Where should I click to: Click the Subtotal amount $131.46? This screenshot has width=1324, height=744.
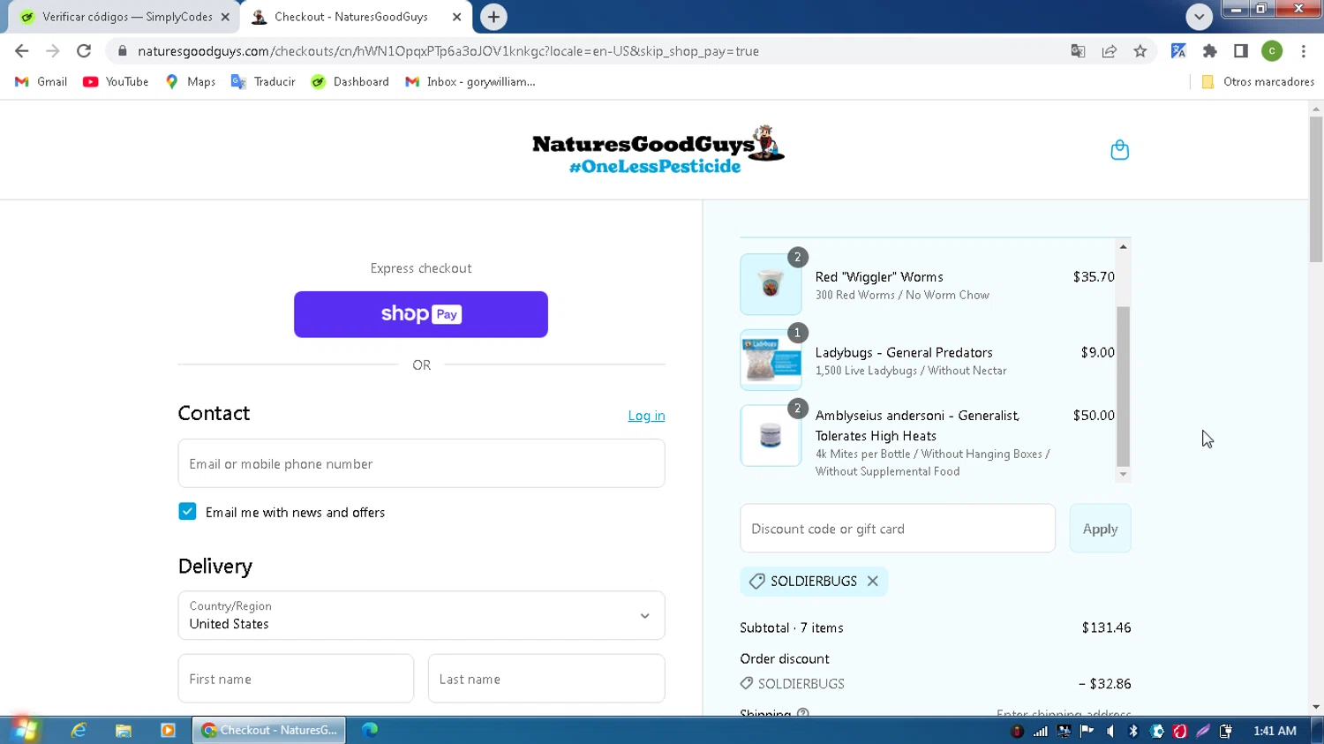click(x=1106, y=628)
